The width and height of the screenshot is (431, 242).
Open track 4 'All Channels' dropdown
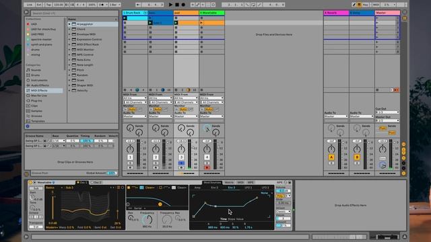click(212, 102)
